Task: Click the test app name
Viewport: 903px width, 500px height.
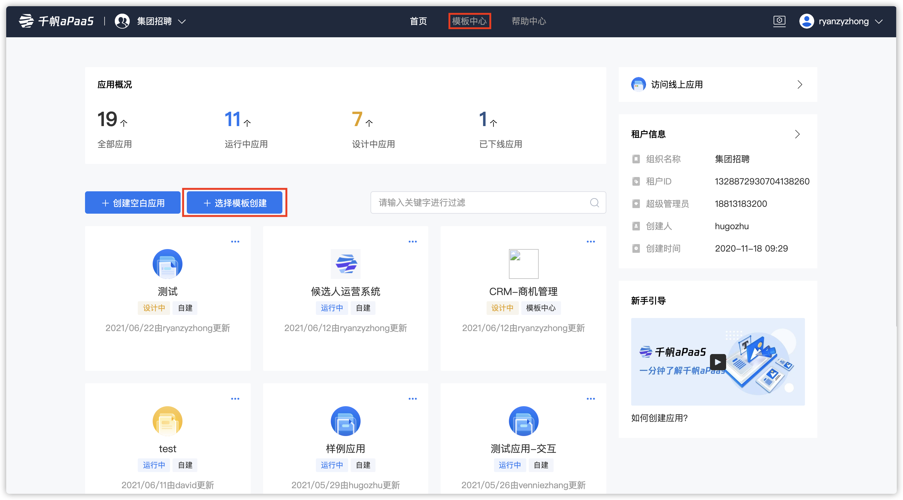Action: [x=168, y=449]
